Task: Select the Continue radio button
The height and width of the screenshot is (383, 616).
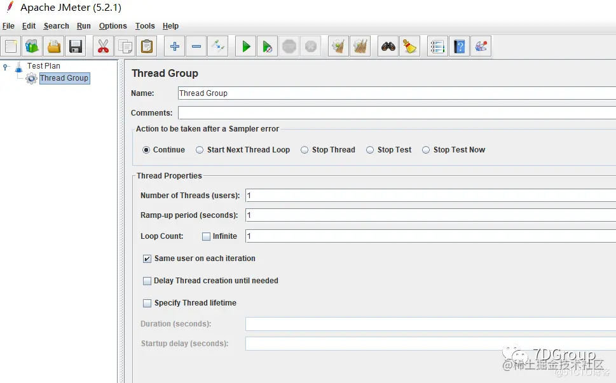Action: coord(146,150)
